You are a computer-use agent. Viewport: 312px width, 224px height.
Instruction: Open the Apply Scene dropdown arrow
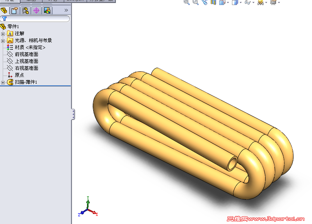(266, 3)
